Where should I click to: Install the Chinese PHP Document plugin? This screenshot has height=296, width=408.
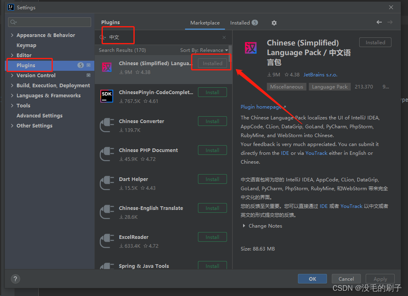(x=212, y=150)
